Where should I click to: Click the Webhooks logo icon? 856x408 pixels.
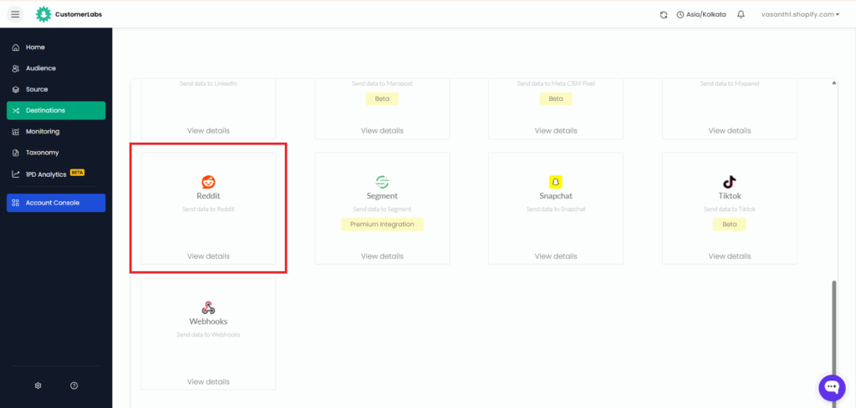tap(208, 308)
